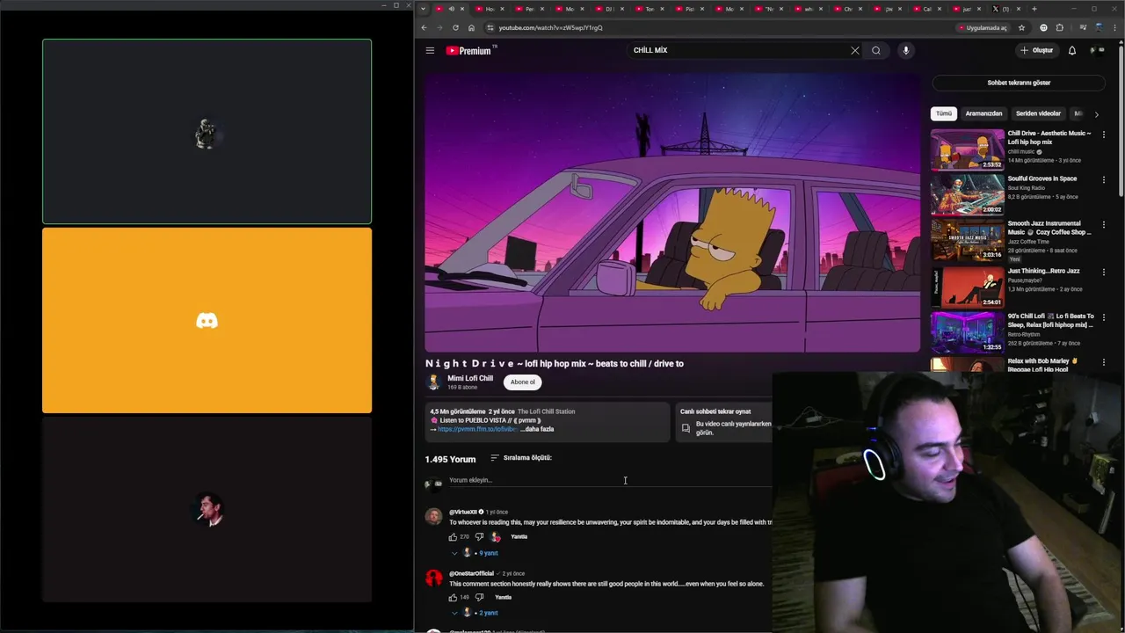
Task: Open YouTube notifications bell
Action: click(x=1071, y=50)
